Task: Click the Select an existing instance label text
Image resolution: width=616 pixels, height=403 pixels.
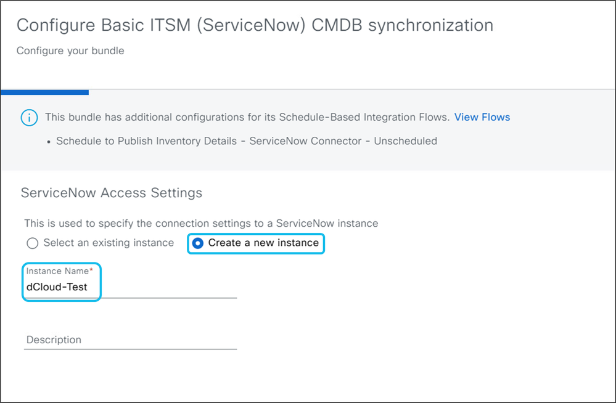Action: click(x=109, y=243)
